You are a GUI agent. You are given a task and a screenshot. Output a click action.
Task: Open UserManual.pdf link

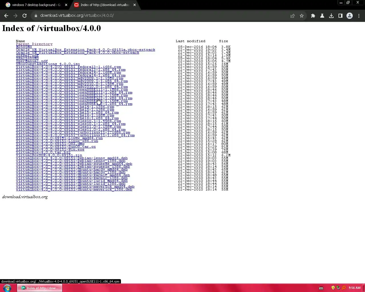coord(32,61)
